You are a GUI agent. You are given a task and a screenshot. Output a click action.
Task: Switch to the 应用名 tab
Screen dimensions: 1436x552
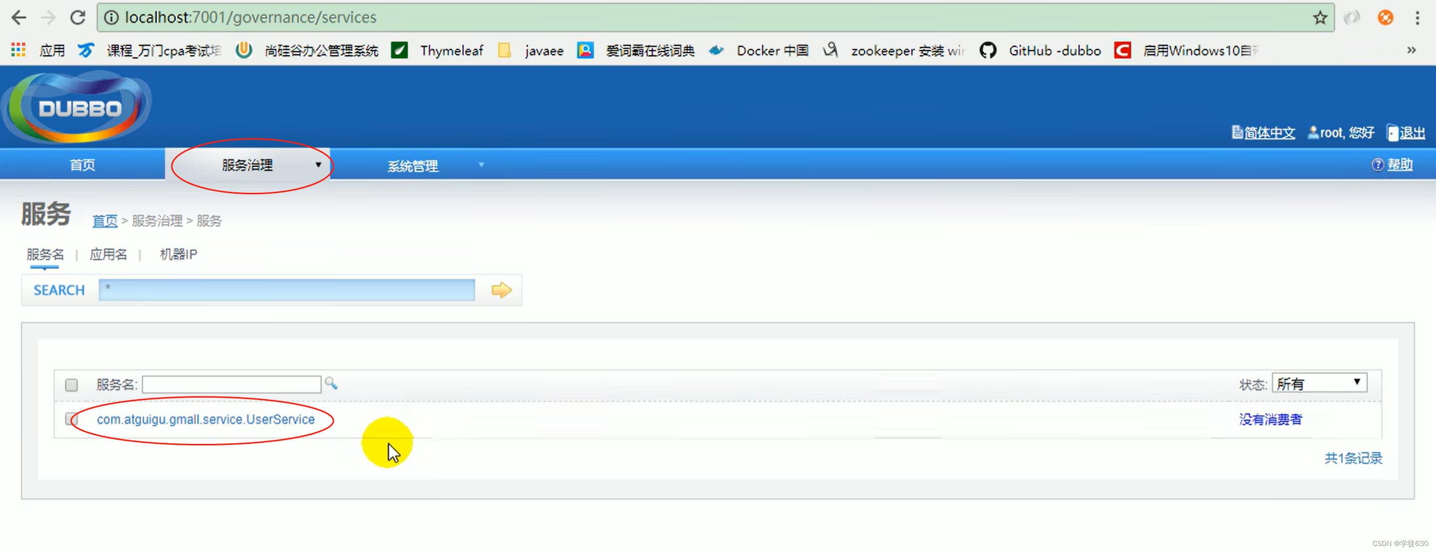[108, 255]
